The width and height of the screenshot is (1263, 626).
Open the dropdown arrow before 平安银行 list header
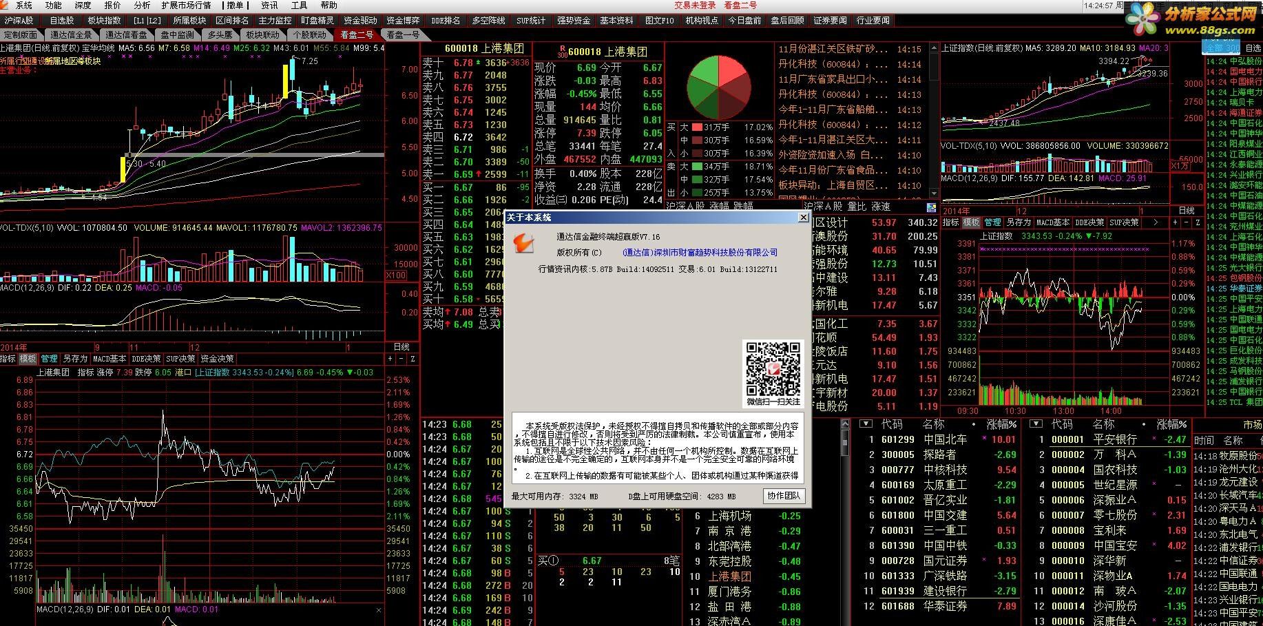coord(1036,424)
